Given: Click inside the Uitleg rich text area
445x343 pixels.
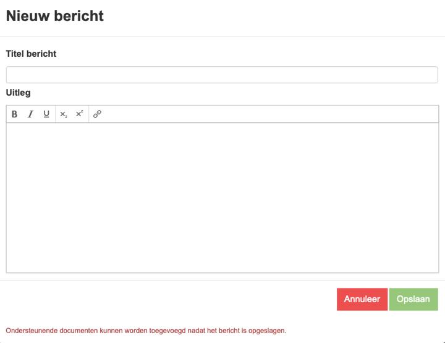Looking at the screenshot, I should point(222,198).
